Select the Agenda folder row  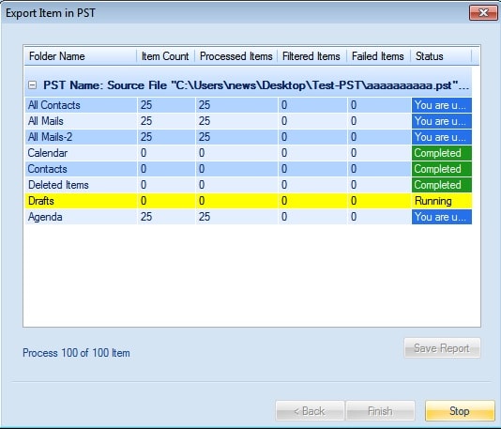(249, 217)
